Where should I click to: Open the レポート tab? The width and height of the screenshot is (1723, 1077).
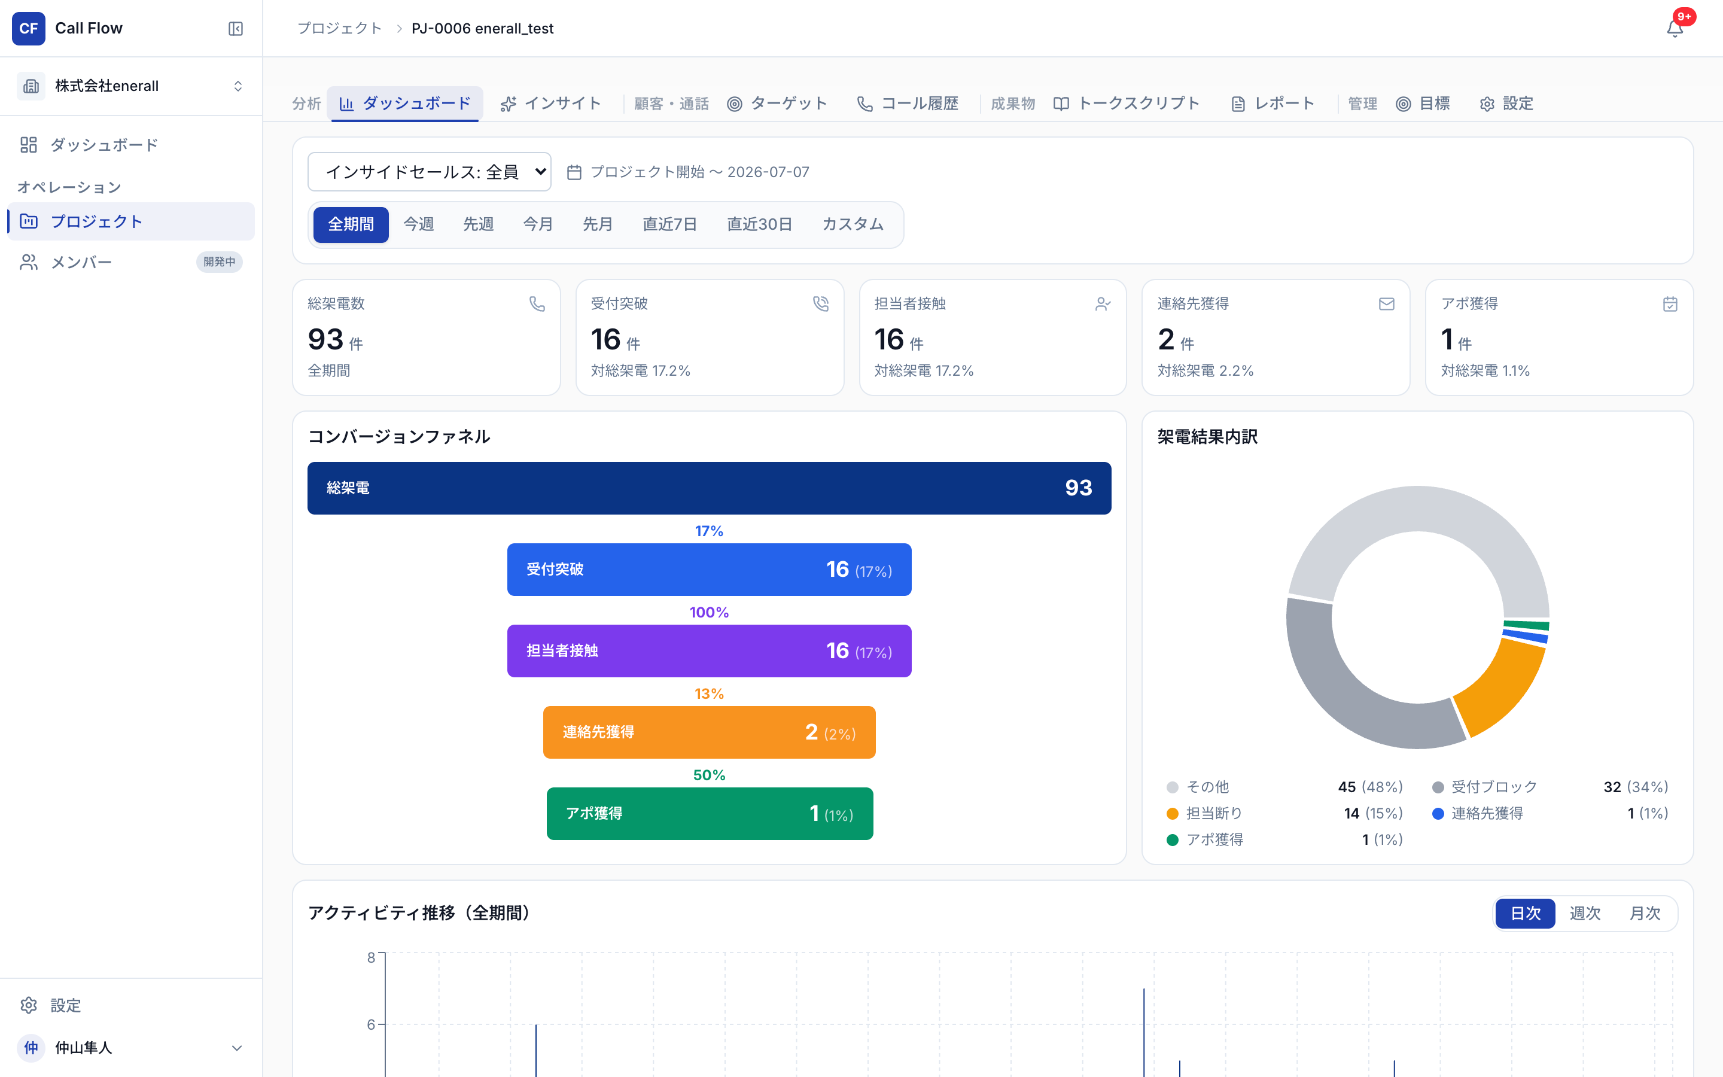[x=1273, y=104]
